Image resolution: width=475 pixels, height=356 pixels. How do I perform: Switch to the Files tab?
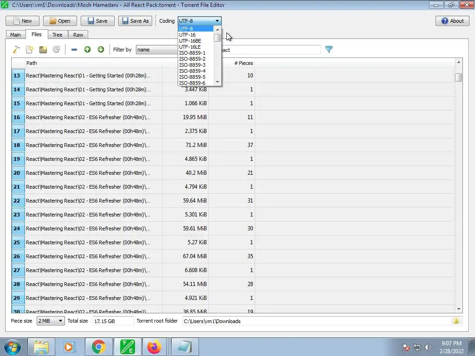(x=36, y=34)
